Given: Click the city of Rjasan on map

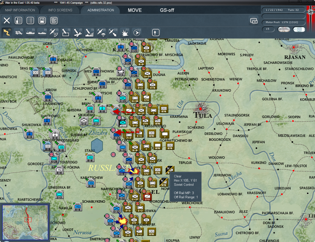Looking at the screenshot, I should 294,48.
